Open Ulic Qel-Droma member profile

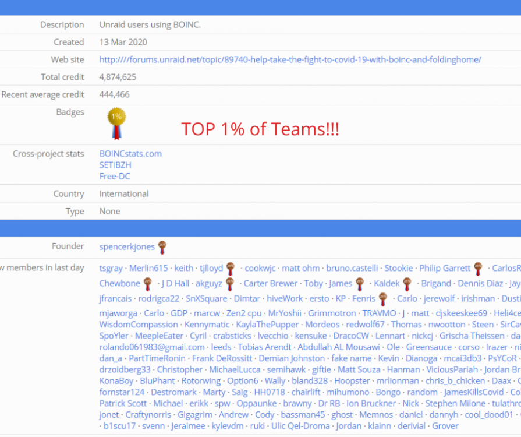pyautogui.click(x=300, y=427)
